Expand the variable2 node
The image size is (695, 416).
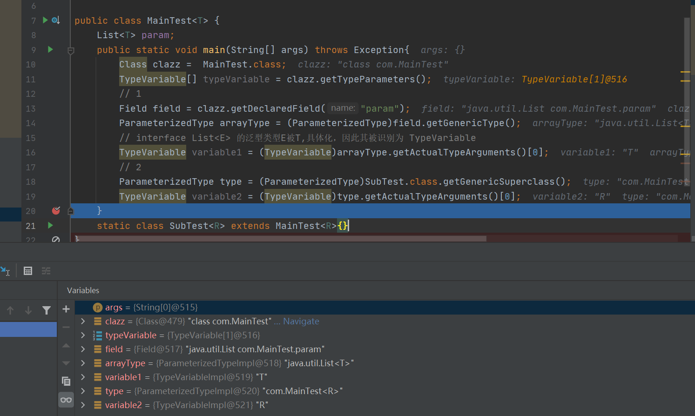point(83,405)
